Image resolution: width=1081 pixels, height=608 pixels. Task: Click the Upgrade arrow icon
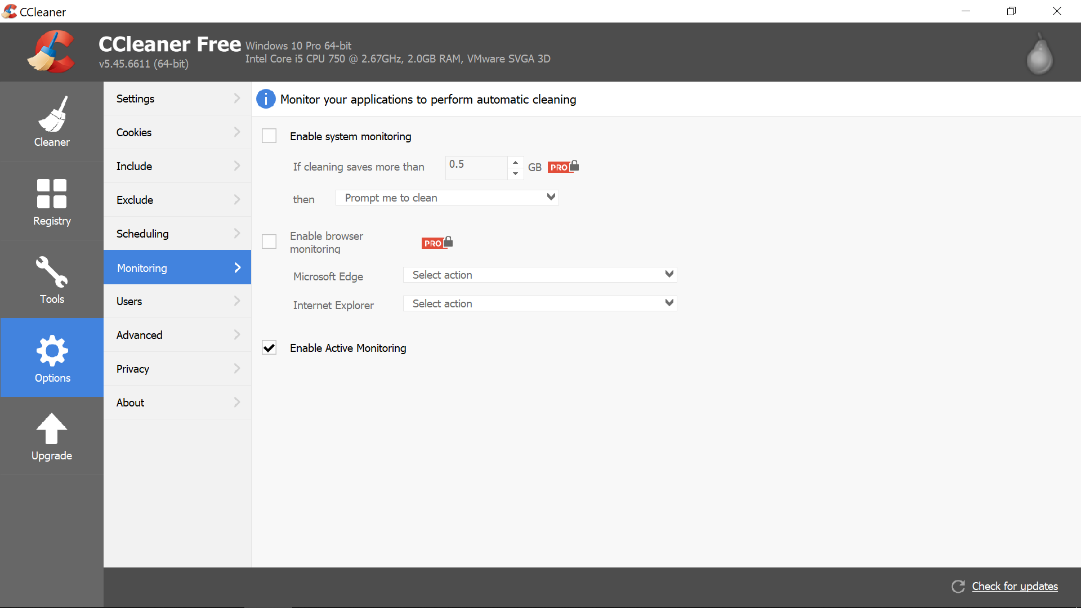(51, 428)
